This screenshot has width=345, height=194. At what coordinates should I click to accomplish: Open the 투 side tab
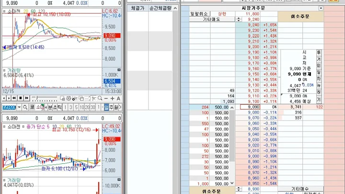[319, 52]
